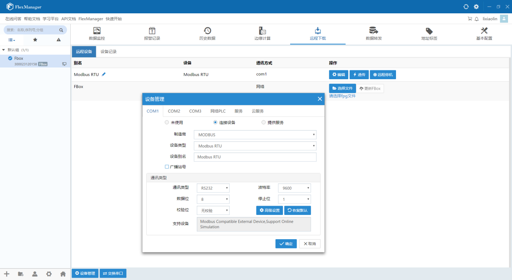Open the 数据监控 data monitoring icon
The width and height of the screenshot is (512, 280).
[x=97, y=31]
